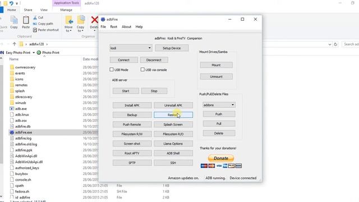Screen dimensions: 359x202
Task: Open the Help menu in adbFire
Action: click(x=139, y=27)
